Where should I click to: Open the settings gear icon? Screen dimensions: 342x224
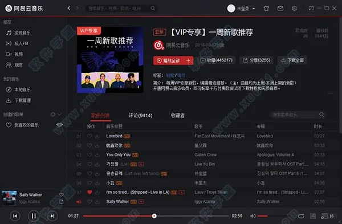294,9
